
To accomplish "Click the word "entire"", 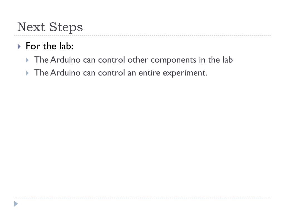I will coord(149,73).
